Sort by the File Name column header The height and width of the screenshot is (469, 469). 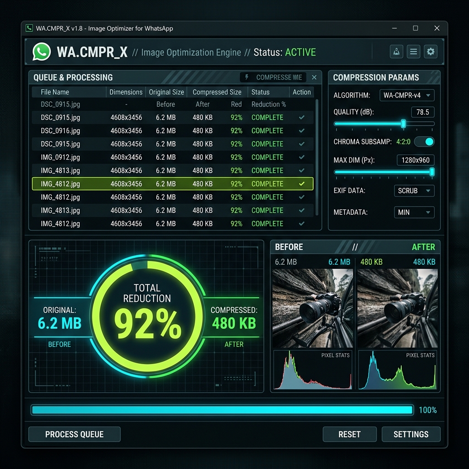click(55, 92)
